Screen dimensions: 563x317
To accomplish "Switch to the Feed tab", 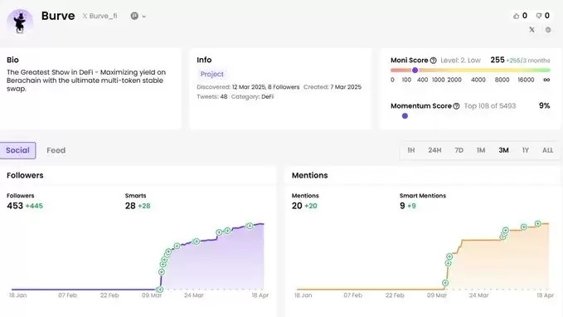I will click(56, 150).
